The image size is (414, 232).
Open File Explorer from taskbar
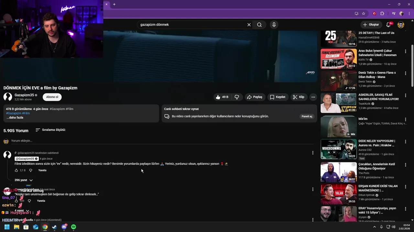point(16,227)
